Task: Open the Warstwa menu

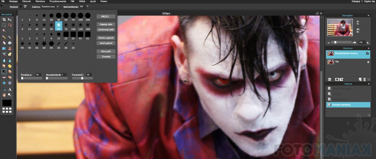Action: tap(40, 1)
